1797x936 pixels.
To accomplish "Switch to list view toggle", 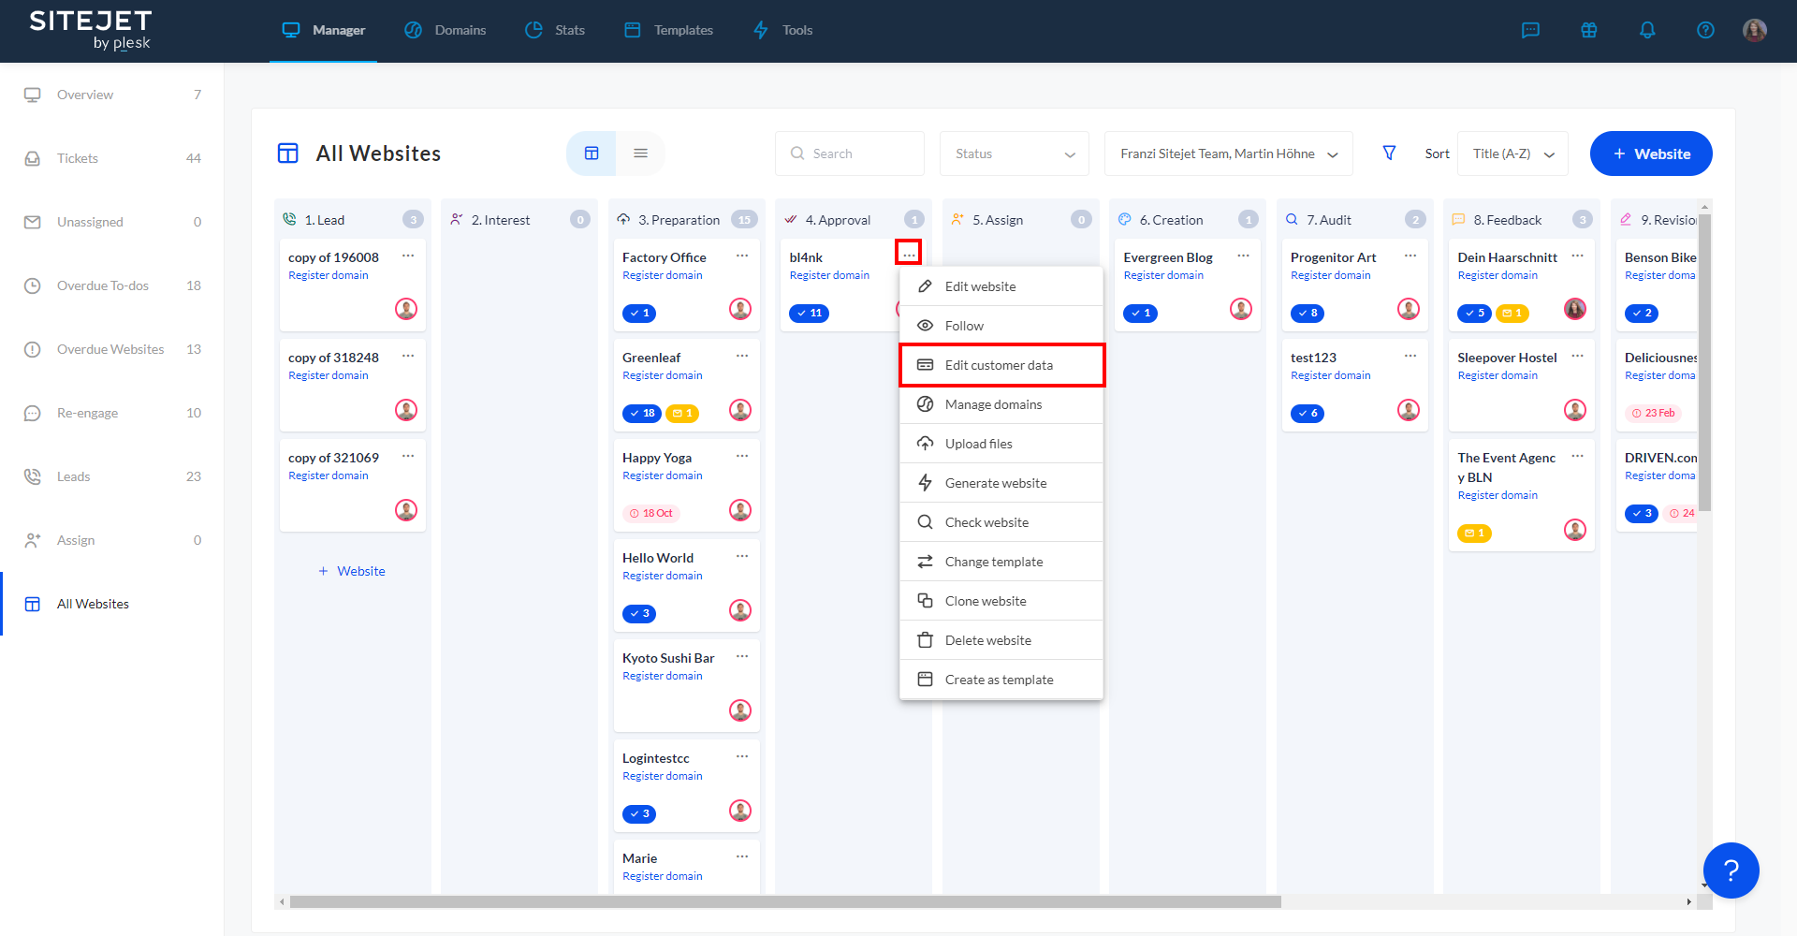I will tap(640, 154).
